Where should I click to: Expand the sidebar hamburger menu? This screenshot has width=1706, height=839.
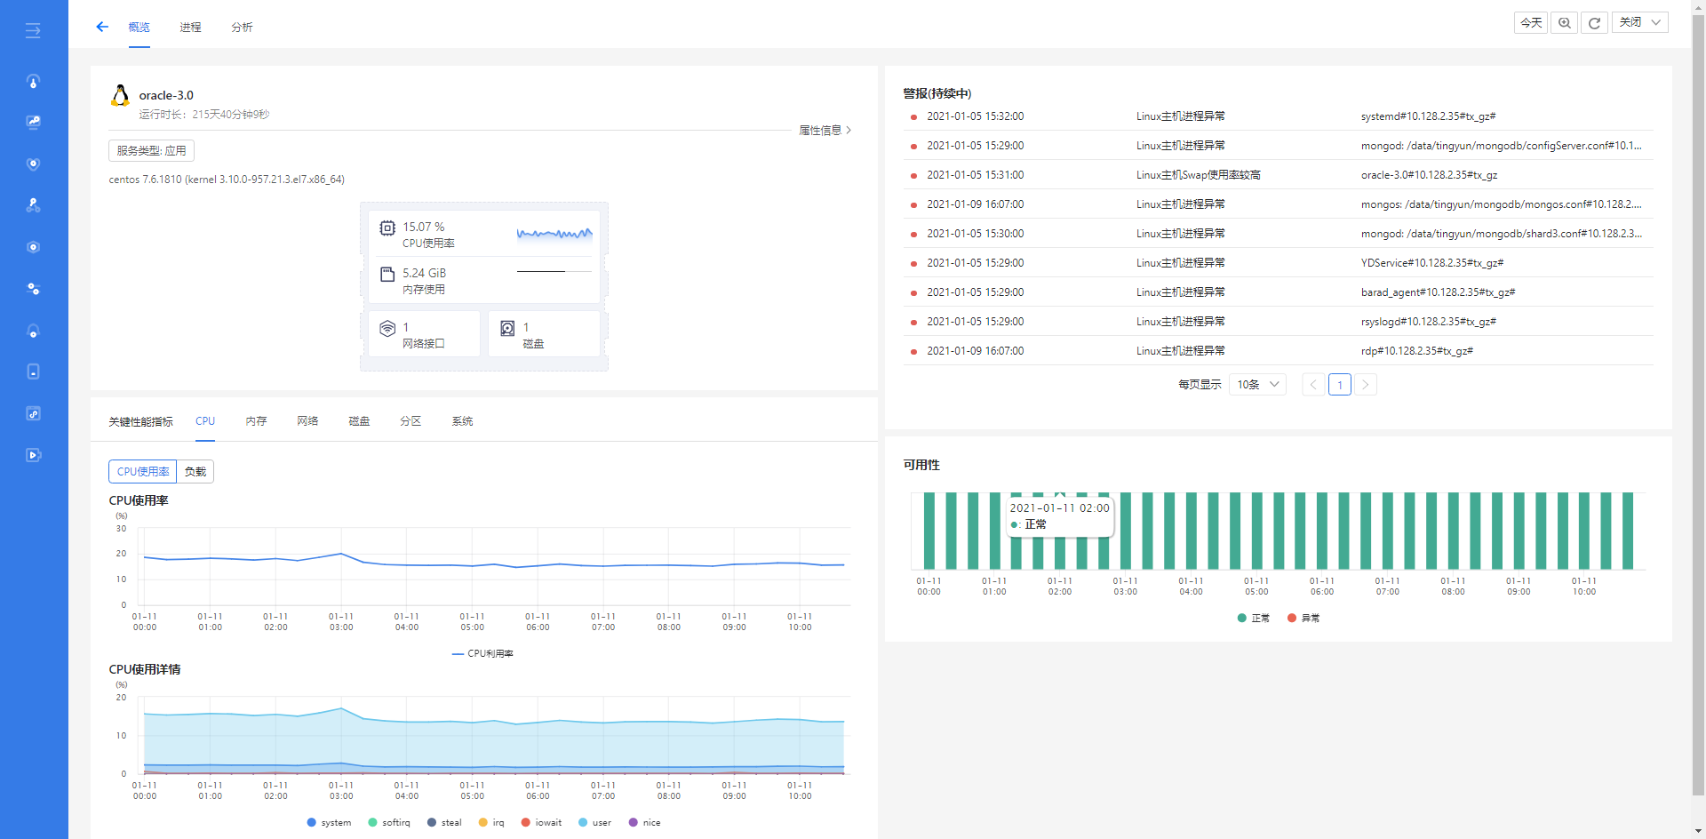tap(33, 31)
